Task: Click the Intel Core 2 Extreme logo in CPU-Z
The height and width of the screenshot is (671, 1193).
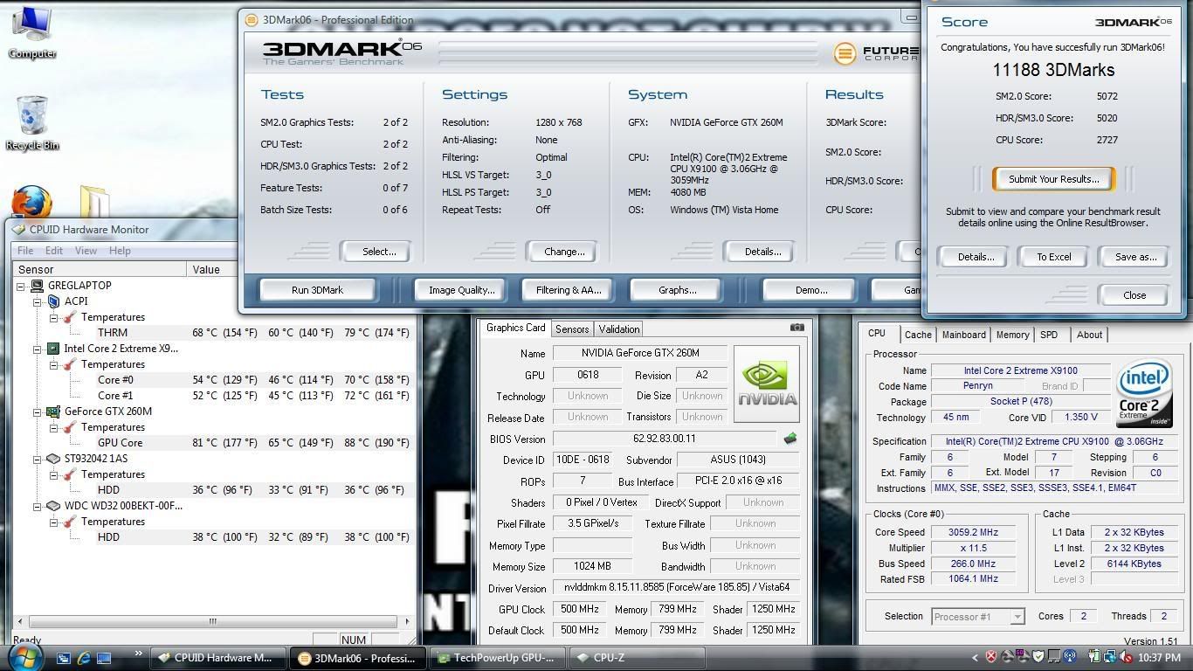Action: pos(1145,391)
